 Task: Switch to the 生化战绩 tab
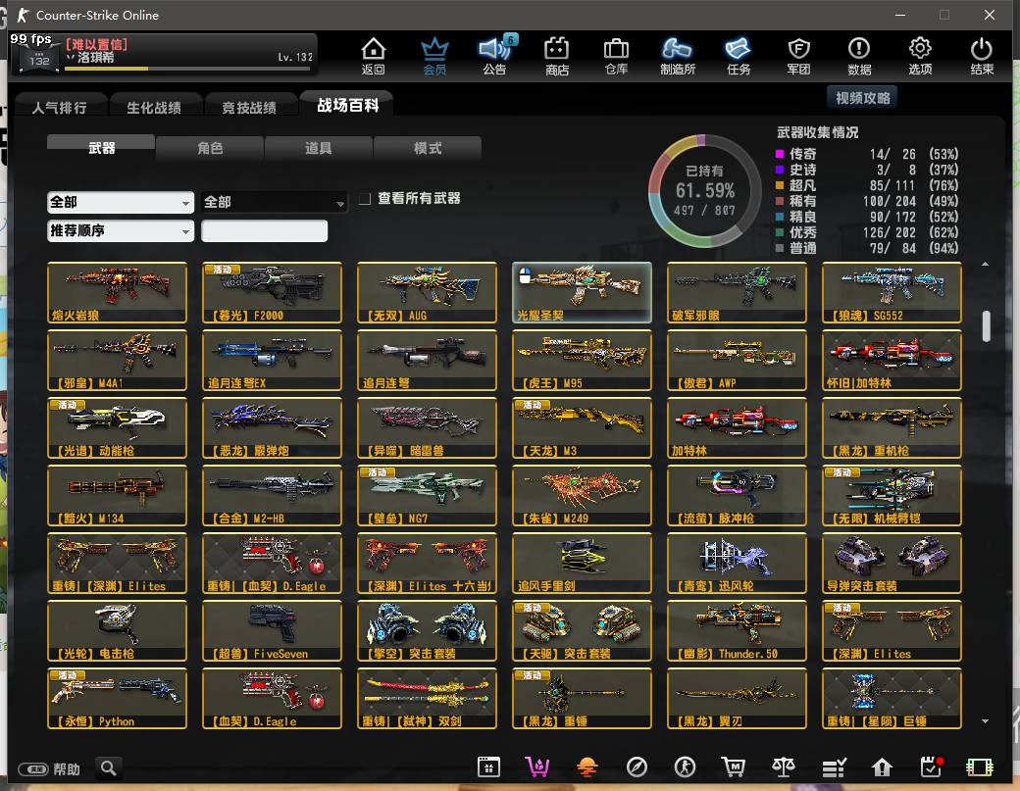154,107
